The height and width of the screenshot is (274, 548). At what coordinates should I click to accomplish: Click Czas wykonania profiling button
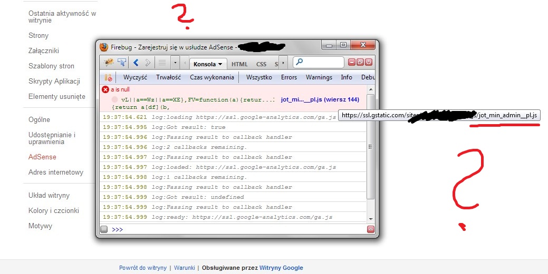click(x=212, y=77)
